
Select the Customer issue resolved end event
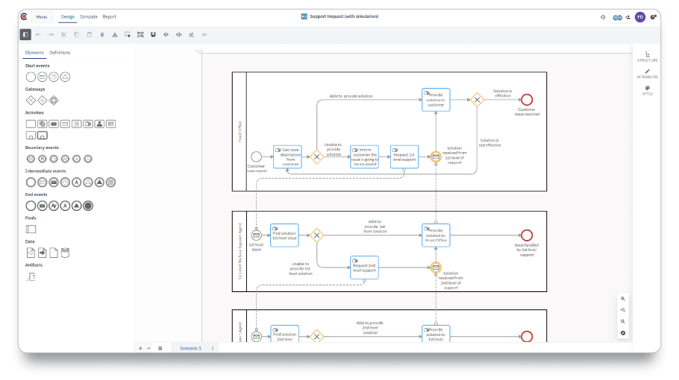(527, 100)
